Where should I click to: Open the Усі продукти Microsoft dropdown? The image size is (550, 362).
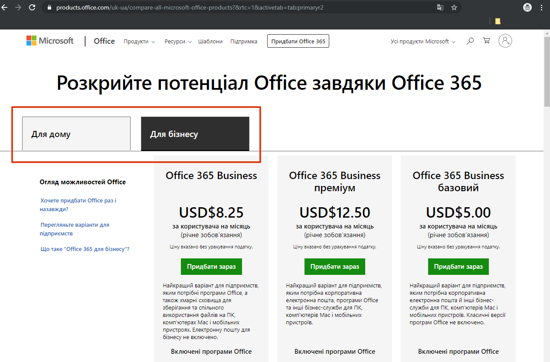coord(423,42)
